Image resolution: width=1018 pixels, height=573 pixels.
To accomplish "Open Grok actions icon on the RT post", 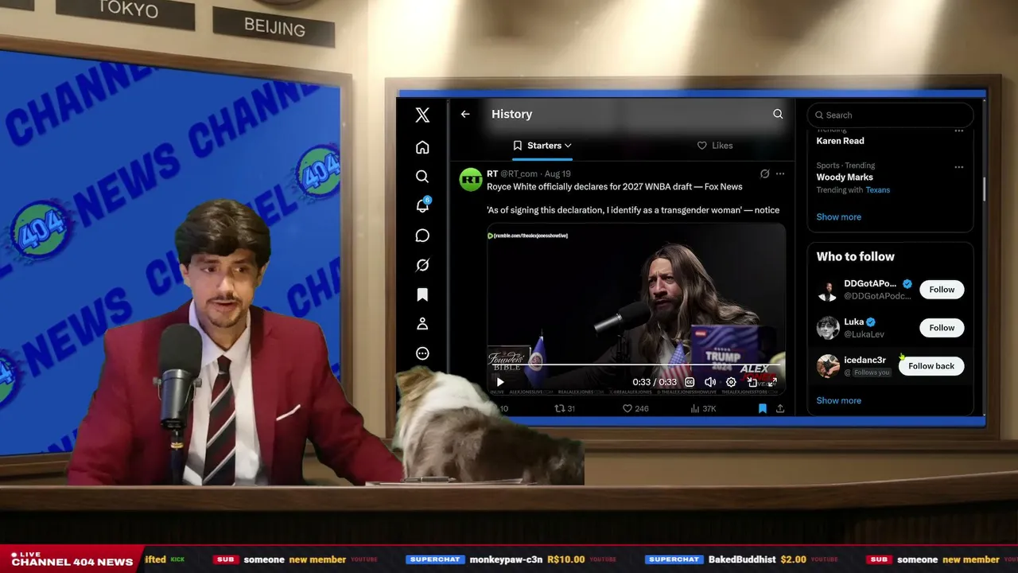I will click(x=764, y=173).
